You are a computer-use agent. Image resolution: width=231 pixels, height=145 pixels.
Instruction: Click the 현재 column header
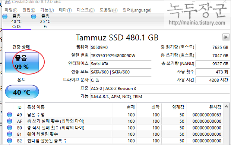[124, 107]
